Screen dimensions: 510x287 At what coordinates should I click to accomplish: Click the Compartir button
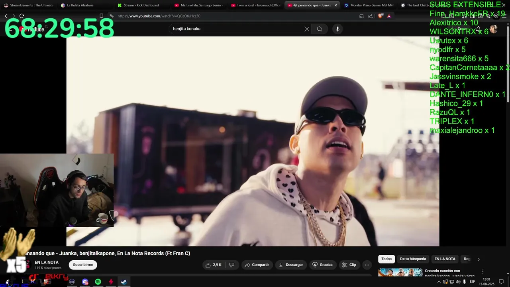click(x=257, y=265)
